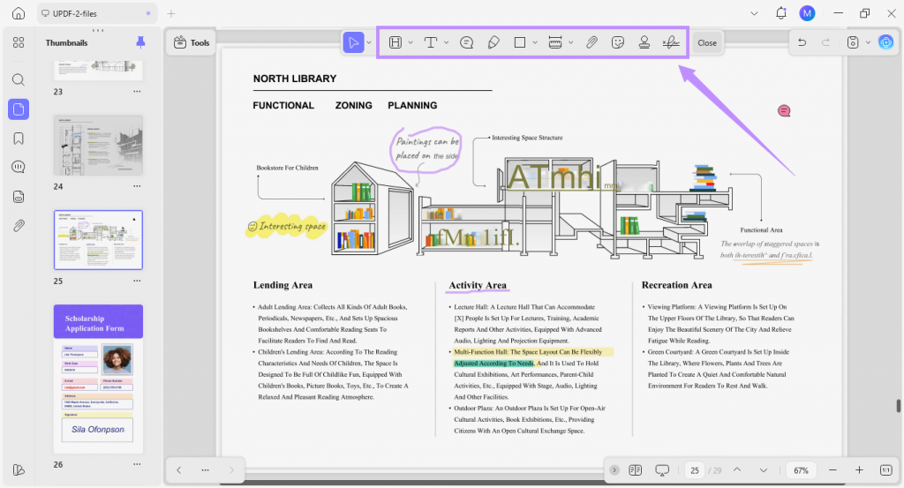Screen dimensions: 904x488
Task: Redo the last action
Action: pyautogui.click(x=825, y=42)
